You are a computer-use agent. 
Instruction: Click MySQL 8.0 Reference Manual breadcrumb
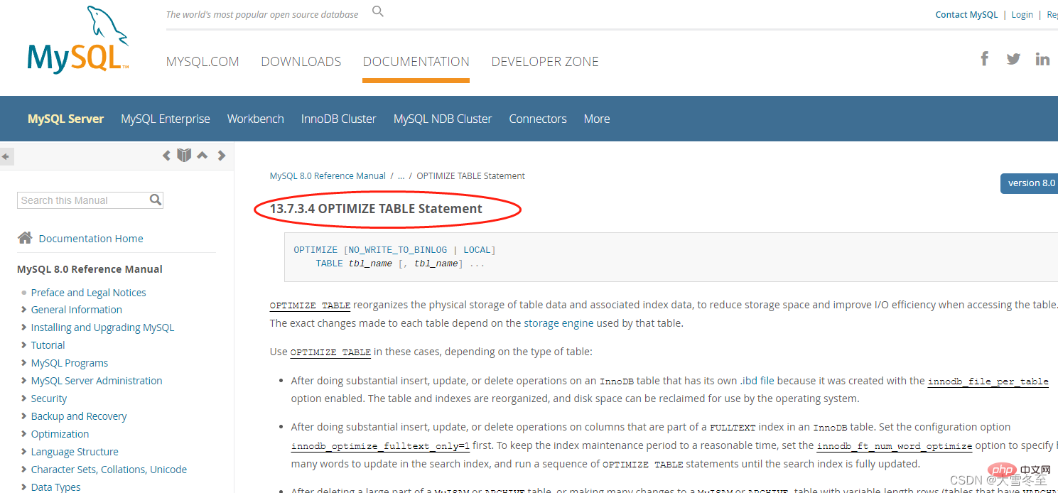[x=328, y=176]
